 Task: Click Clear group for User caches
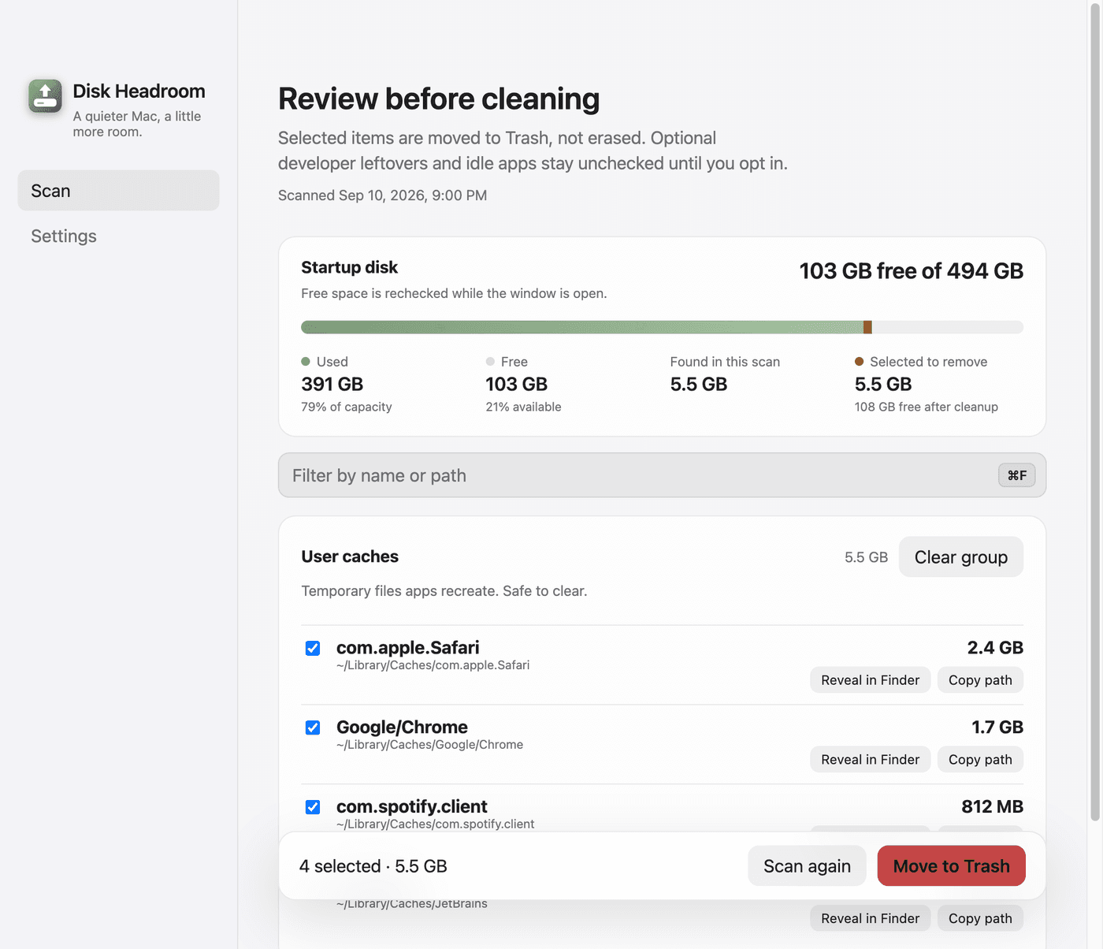(960, 557)
